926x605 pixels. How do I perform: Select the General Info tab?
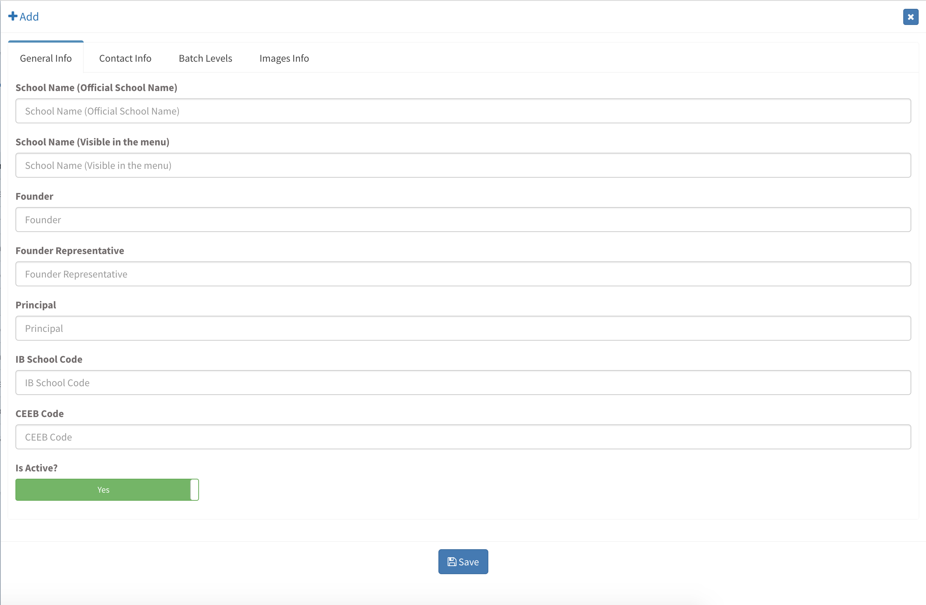(46, 58)
